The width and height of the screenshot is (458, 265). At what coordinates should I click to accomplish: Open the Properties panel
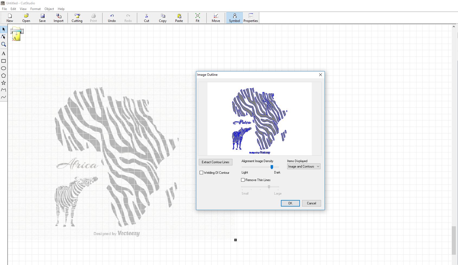click(x=251, y=18)
